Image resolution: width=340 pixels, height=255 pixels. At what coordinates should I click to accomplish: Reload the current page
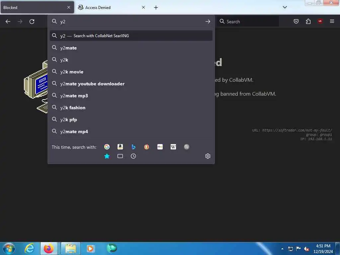pyautogui.click(x=32, y=22)
